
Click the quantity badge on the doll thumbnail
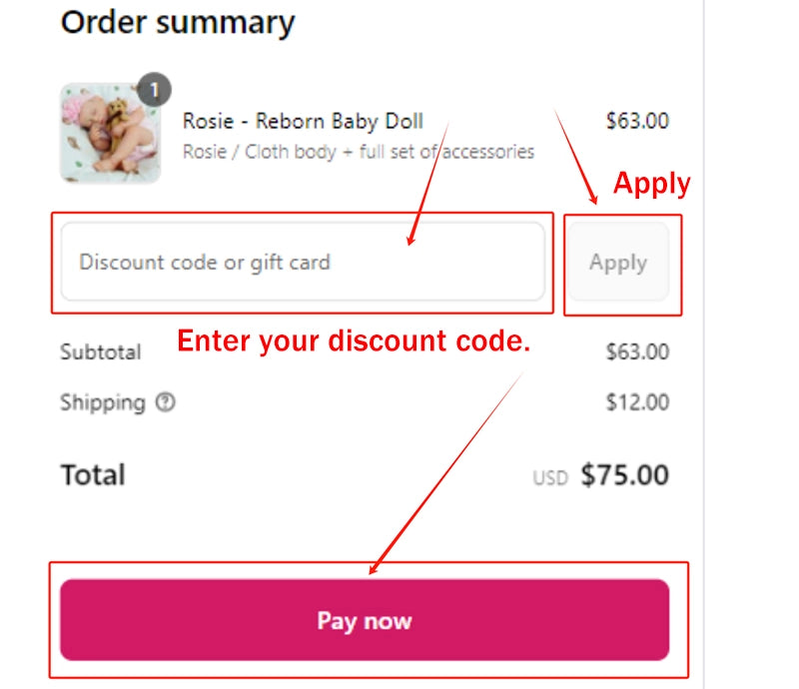pyautogui.click(x=154, y=90)
